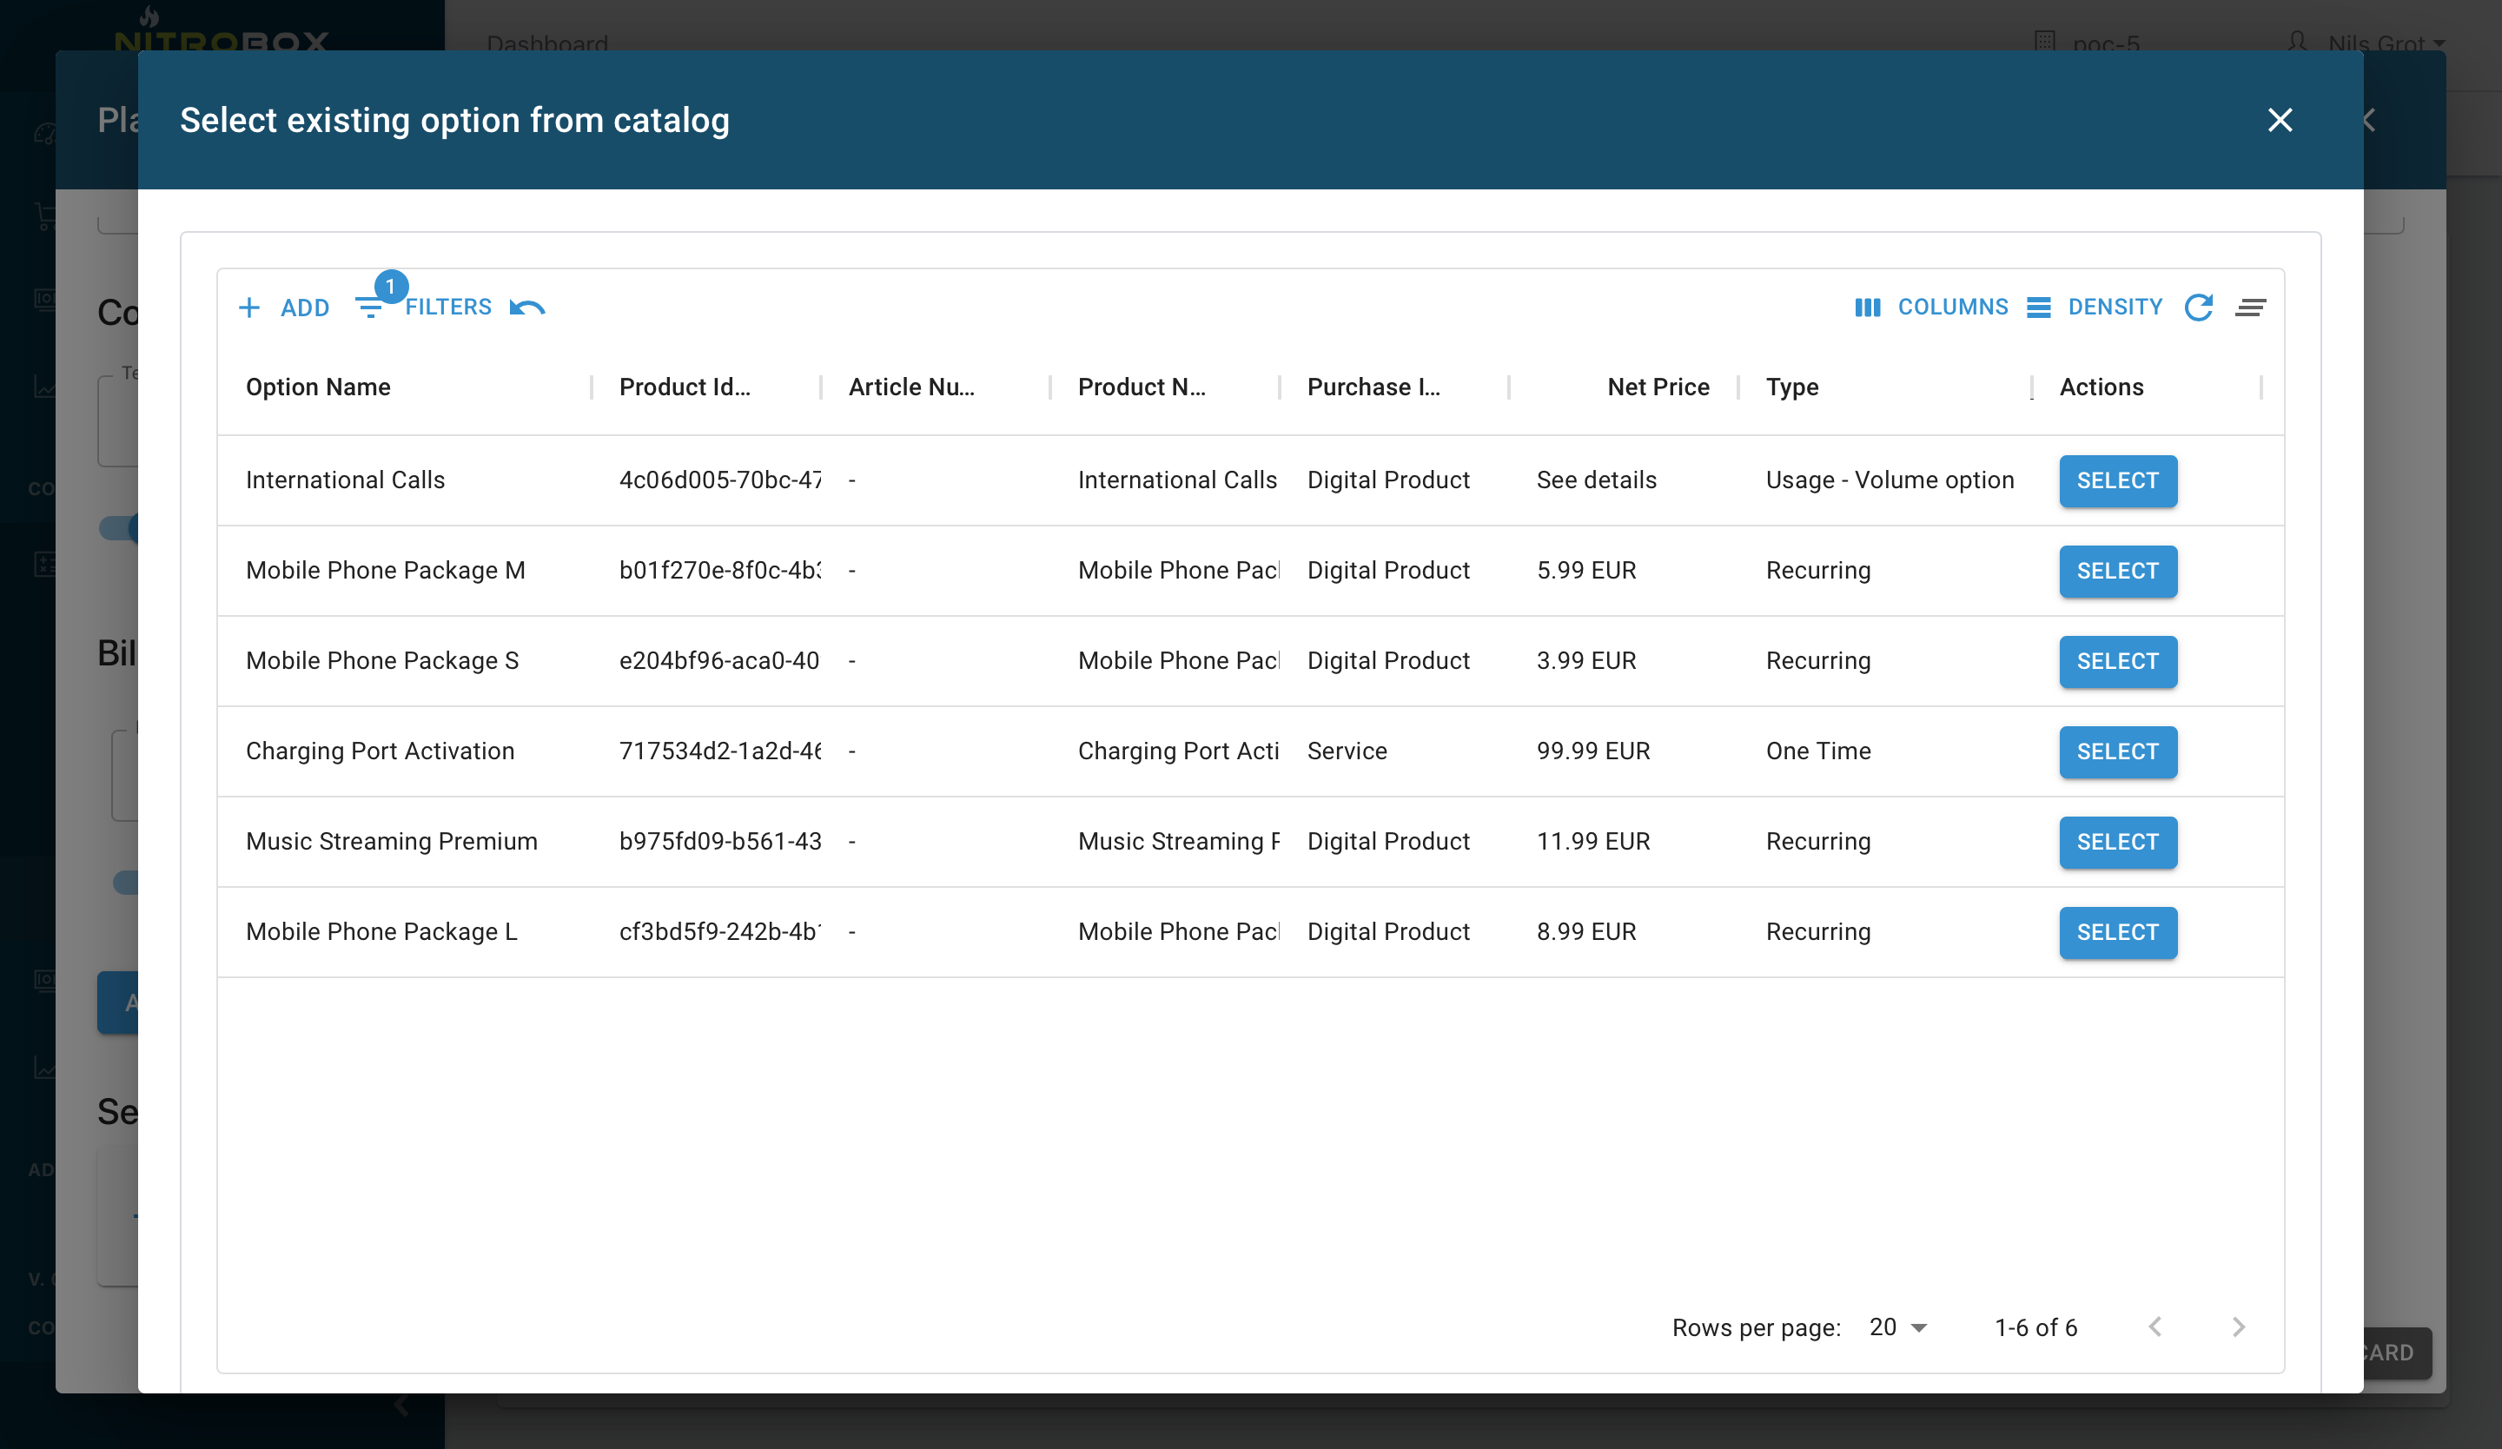Select Music Streaming Premium option
Image resolution: width=2502 pixels, height=1449 pixels.
[2117, 843]
